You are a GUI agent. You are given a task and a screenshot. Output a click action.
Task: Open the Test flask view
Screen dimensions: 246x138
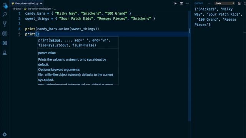coord(5,53)
